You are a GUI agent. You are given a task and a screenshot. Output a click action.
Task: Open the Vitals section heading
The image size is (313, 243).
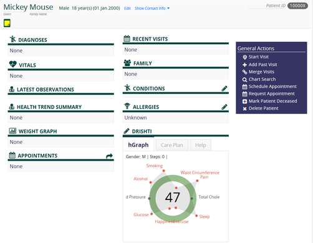click(x=27, y=65)
